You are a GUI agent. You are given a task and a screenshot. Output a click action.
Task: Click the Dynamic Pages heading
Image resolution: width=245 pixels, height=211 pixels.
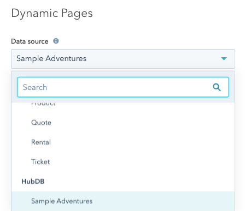point(52,14)
